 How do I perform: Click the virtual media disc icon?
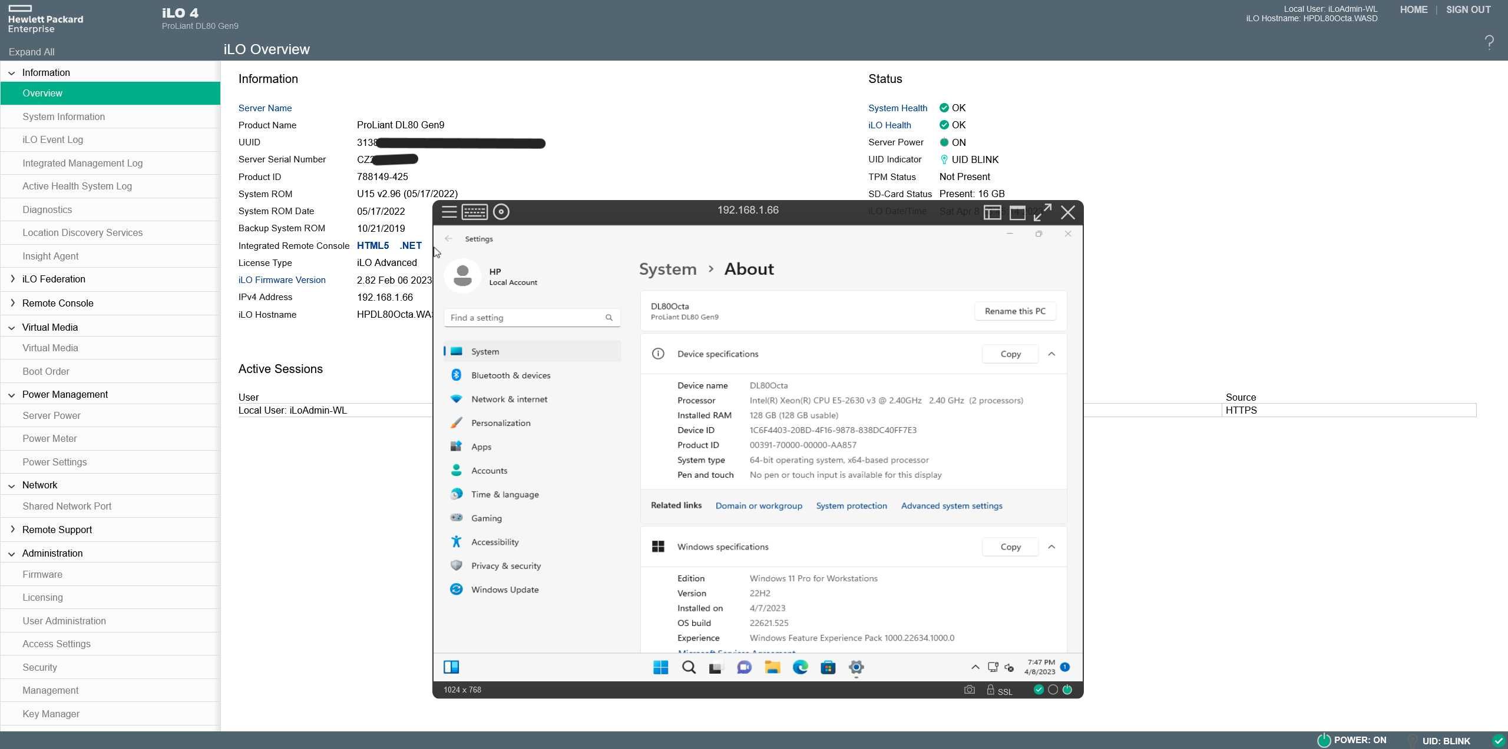pos(501,212)
